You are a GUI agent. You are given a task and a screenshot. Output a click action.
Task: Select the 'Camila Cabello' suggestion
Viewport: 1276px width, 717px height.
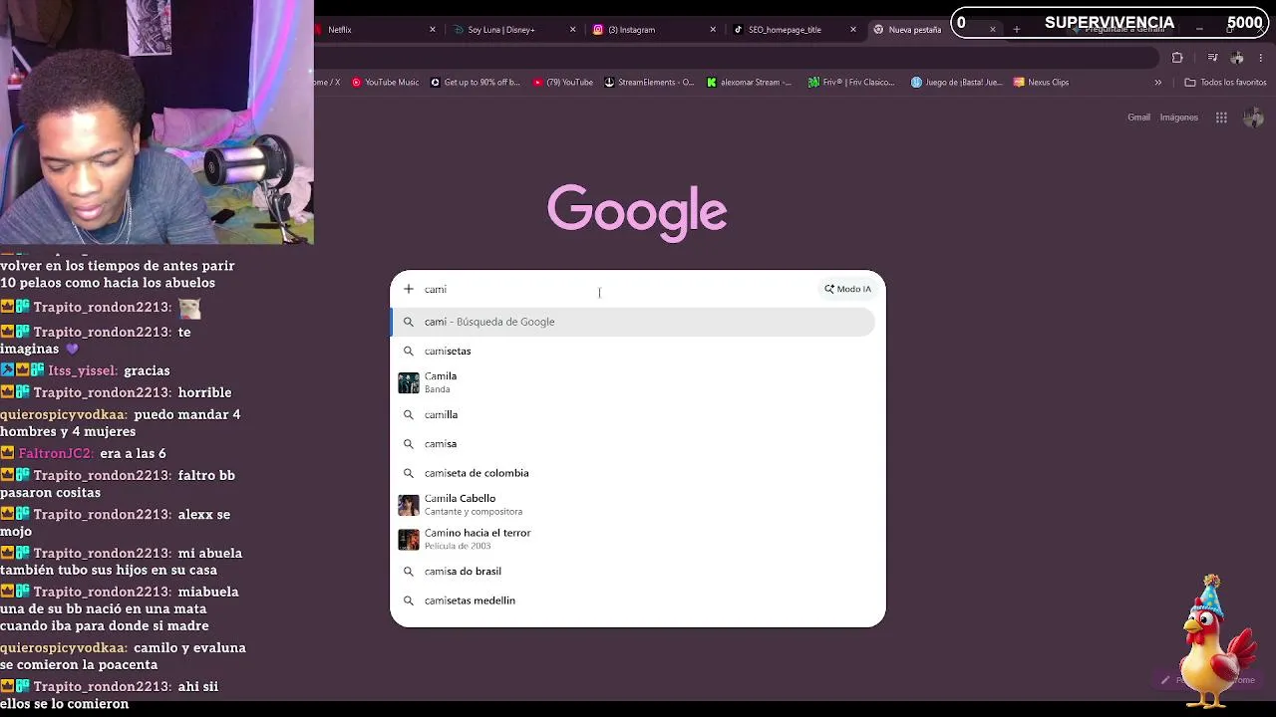click(x=633, y=505)
